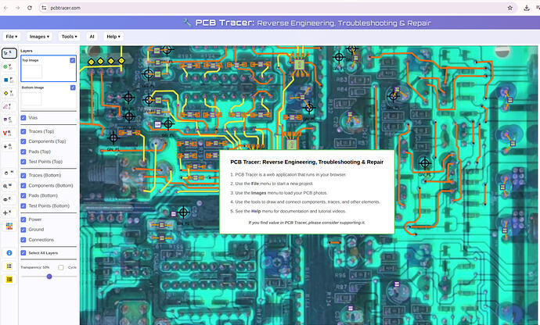This screenshot has width=540, height=325.
Task: Uncheck the Ground layer
Action: click(x=23, y=230)
